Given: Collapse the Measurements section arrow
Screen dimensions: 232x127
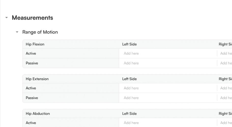Looking at the screenshot, I should [7, 18].
